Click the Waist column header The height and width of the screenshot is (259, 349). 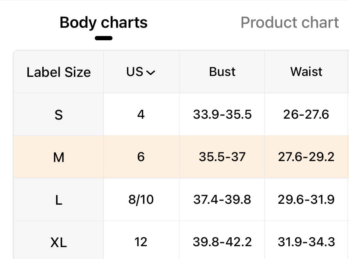coord(306,72)
